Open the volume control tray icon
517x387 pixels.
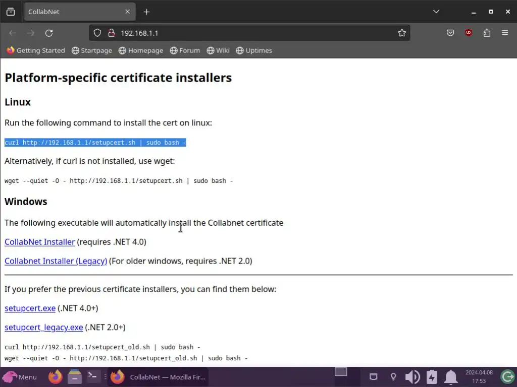[x=412, y=377]
